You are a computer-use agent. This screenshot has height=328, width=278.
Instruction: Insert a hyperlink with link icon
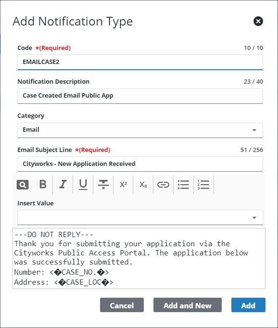[163, 185]
